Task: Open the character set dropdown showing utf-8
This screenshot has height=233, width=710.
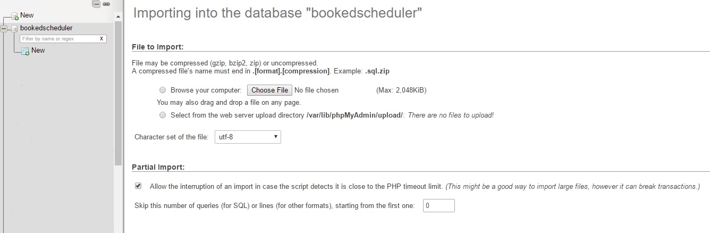Action: 248,137
